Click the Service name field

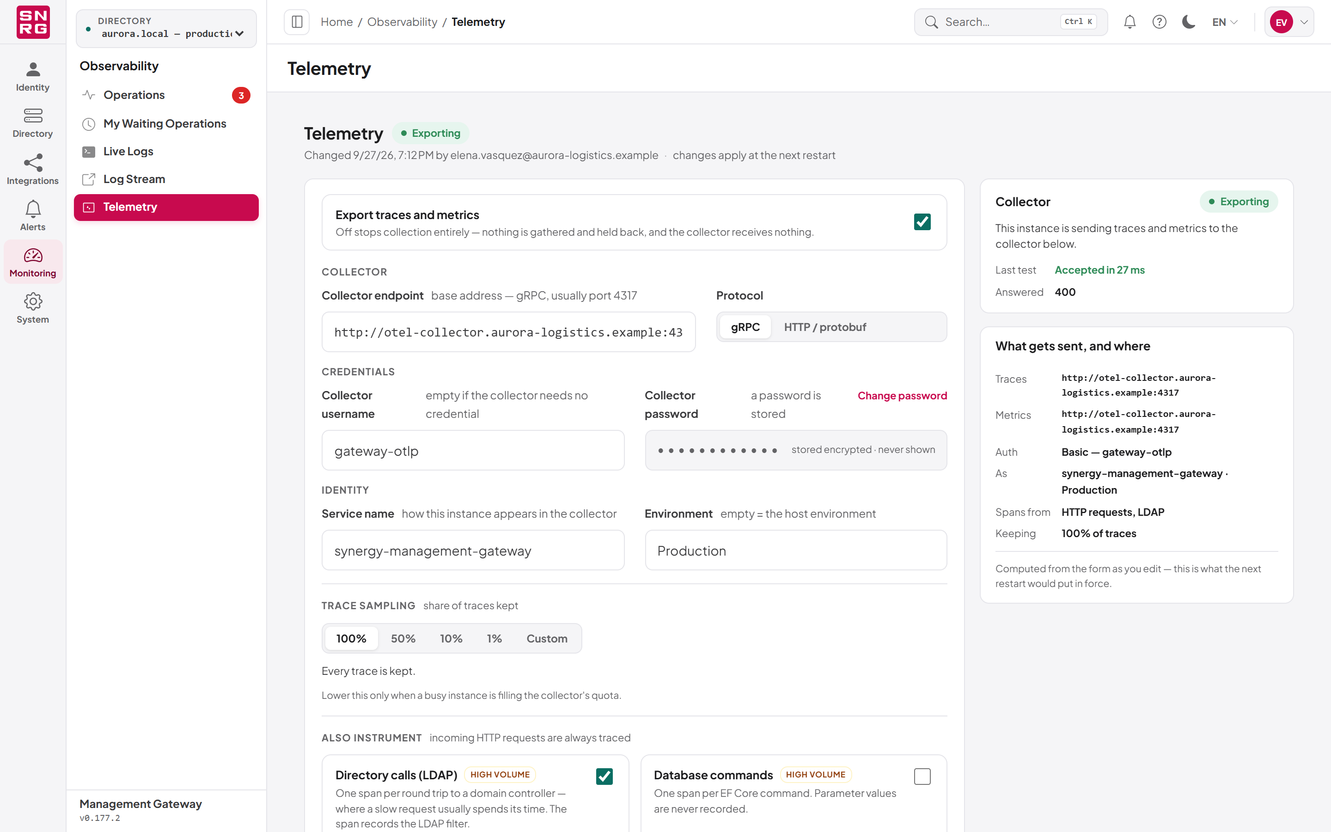(x=473, y=550)
